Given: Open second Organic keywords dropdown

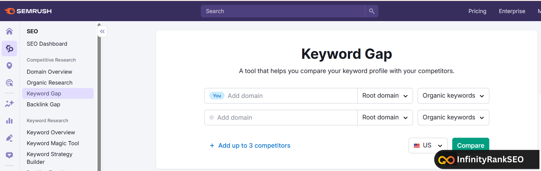Looking at the screenshot, I should click(x=453, y=118).
